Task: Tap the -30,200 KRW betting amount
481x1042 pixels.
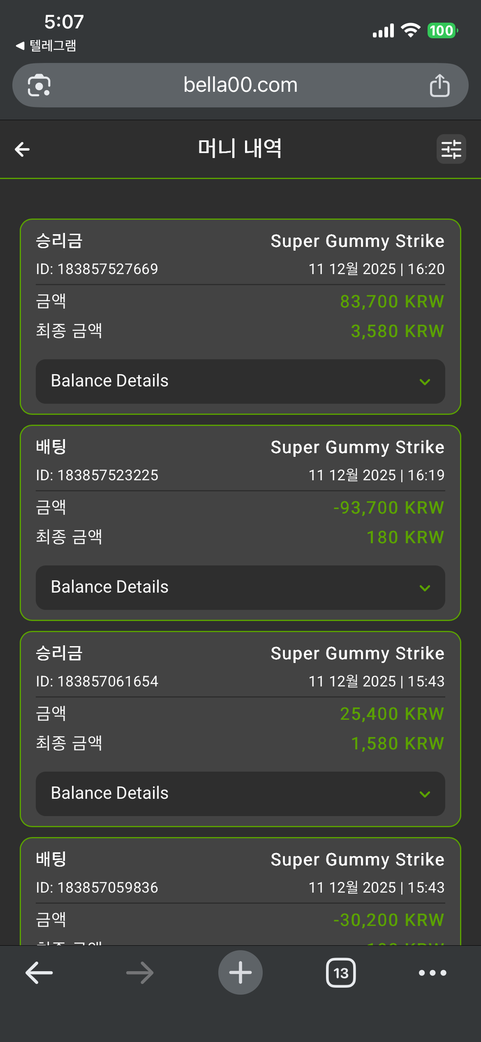Action: point(388,920)
